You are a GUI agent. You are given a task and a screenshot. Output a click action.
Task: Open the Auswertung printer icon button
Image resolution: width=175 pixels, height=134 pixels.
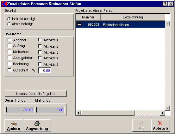[37, 125]
